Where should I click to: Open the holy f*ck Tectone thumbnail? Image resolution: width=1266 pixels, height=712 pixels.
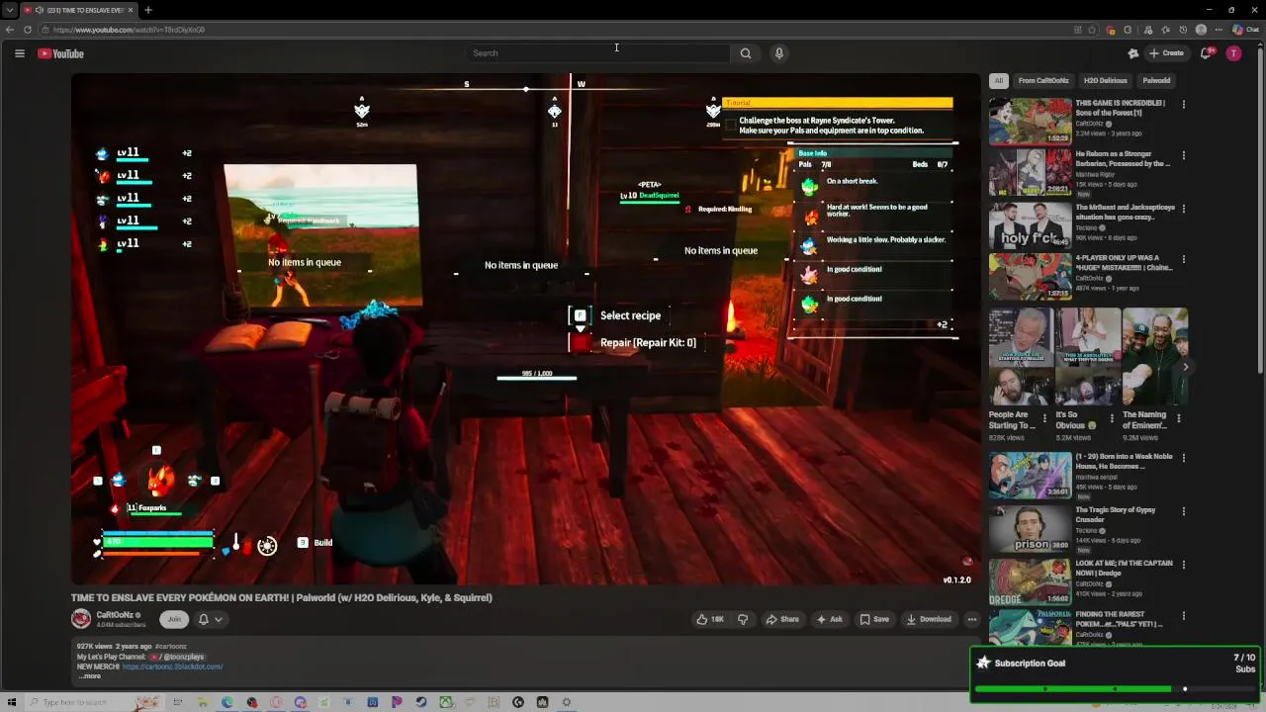(1030, 226)
